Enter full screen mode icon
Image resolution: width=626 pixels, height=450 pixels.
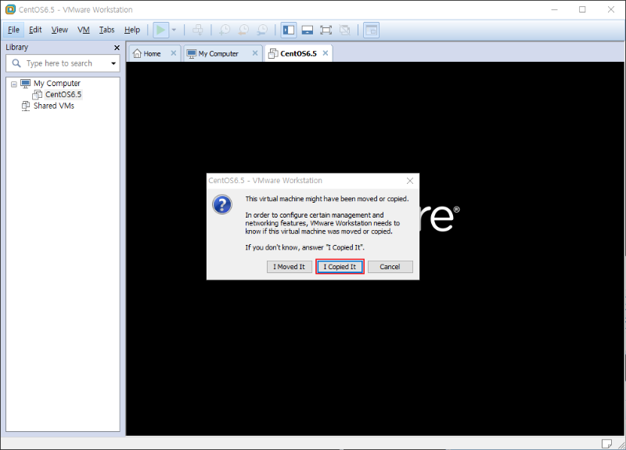[326, 30]
